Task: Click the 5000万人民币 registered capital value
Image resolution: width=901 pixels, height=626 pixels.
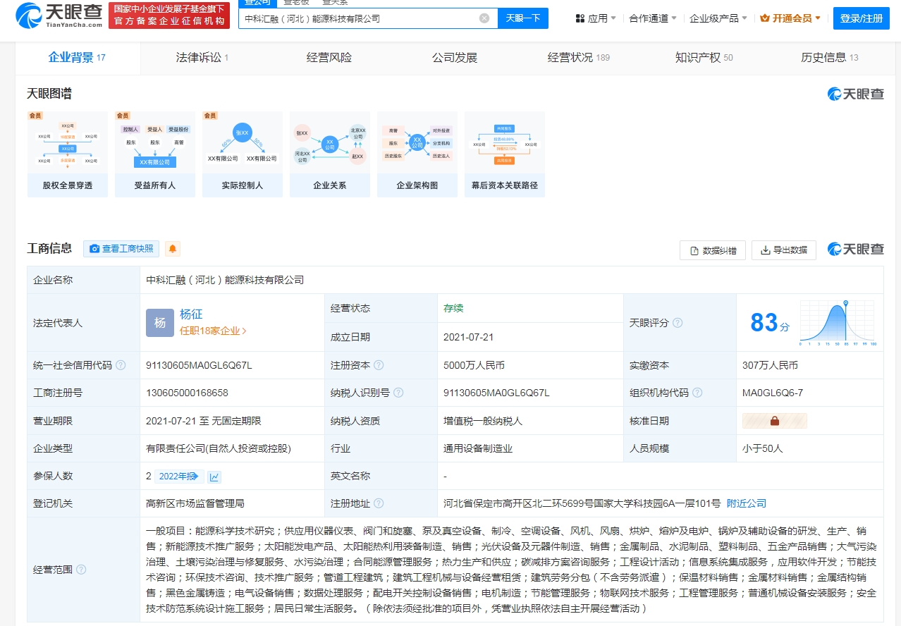Action: 474,365
